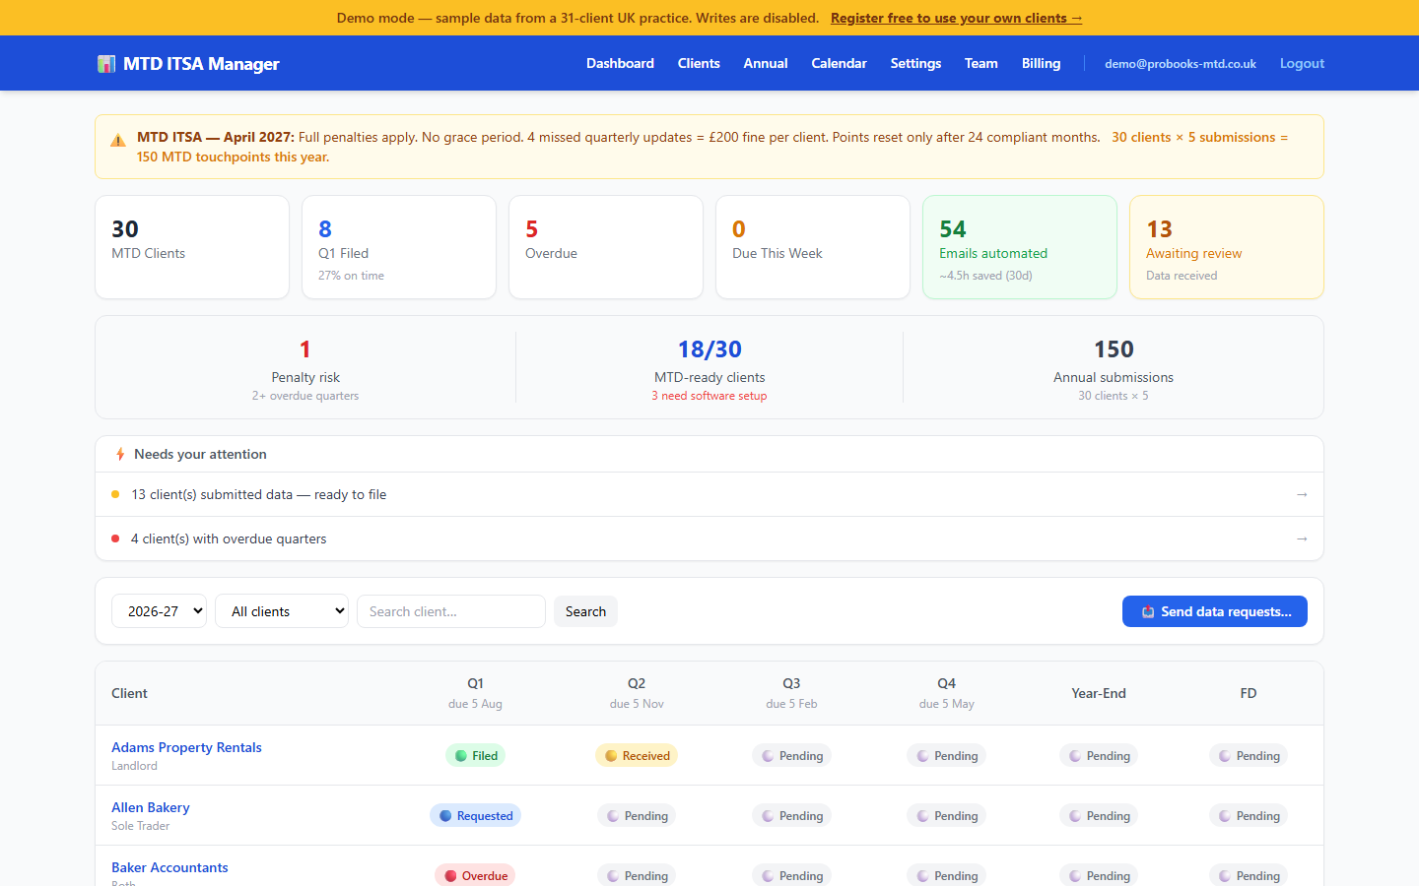Screen dimensions: 1419x886
Task: Open Settings from the top navigation
Action: tap(915, 63)
